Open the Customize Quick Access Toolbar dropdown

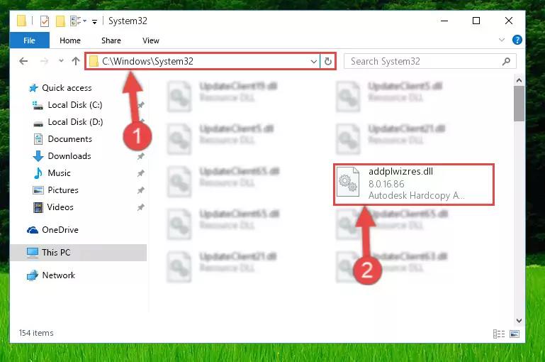pyautogui.click(x=94, y=21)
